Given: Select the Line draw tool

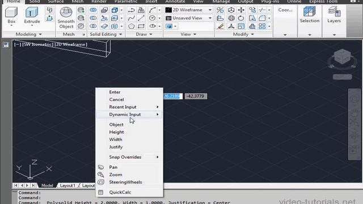Looking at the screenshot, I should (141, 18).
